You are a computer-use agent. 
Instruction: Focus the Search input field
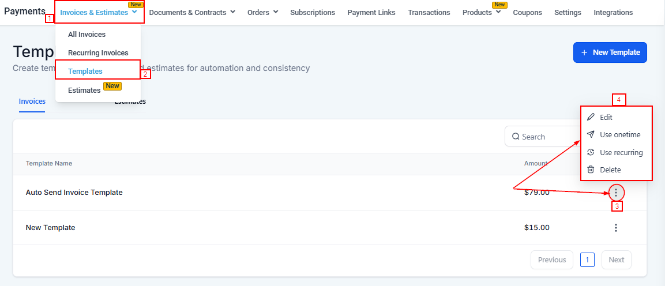click(x=543, y=137)
